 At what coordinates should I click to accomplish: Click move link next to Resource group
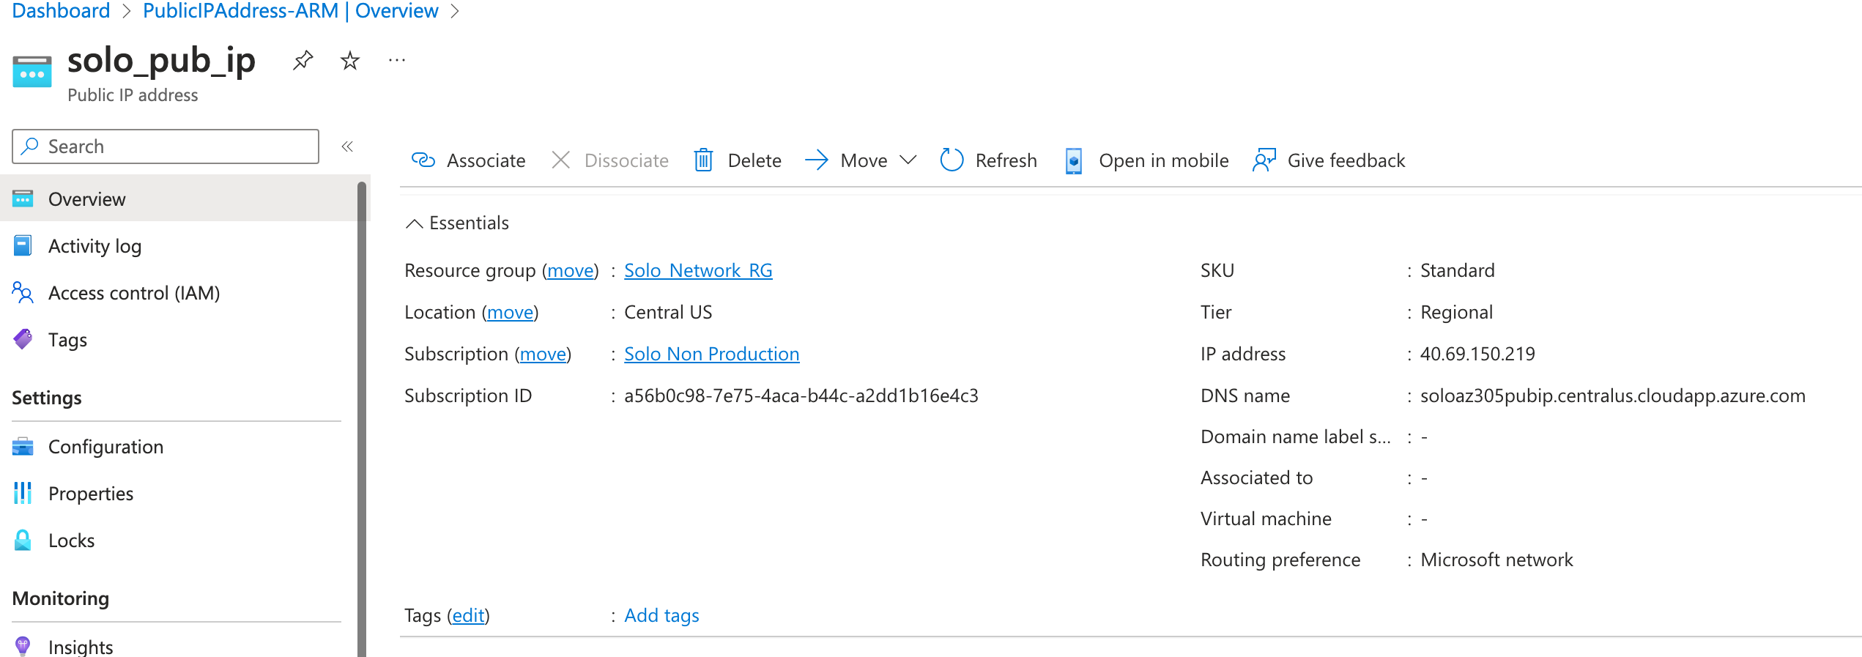(571, 271)
